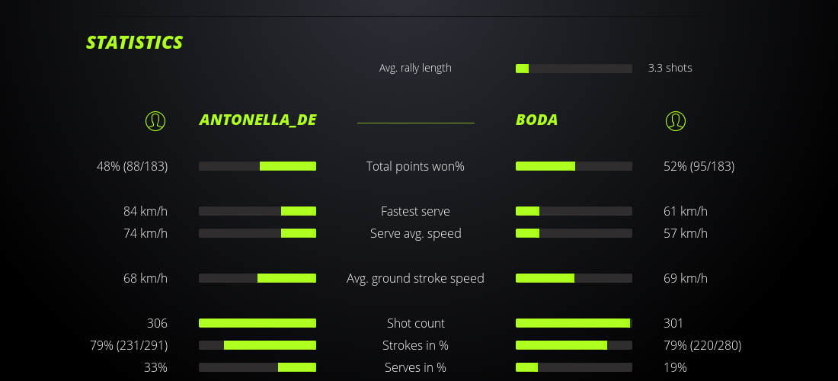The width and height of the screenshot is (838, 381).
Task: Click BODA's Serve avg. speed bar
Action: (x=574, y=233)
